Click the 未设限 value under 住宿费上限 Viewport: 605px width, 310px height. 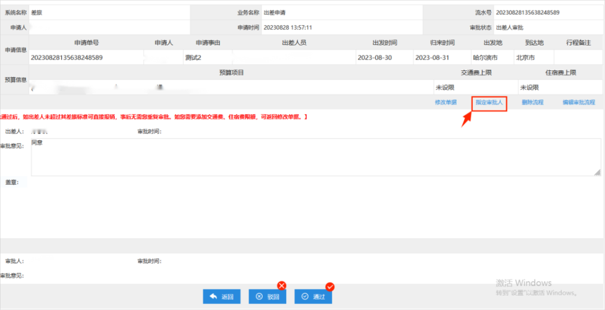(531, 87)
